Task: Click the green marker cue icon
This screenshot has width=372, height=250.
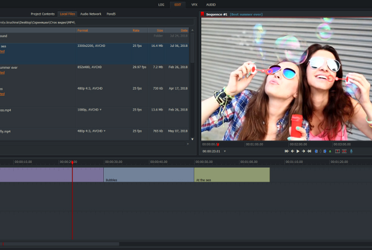Action: pyautogui.click(x=330, y=151)
